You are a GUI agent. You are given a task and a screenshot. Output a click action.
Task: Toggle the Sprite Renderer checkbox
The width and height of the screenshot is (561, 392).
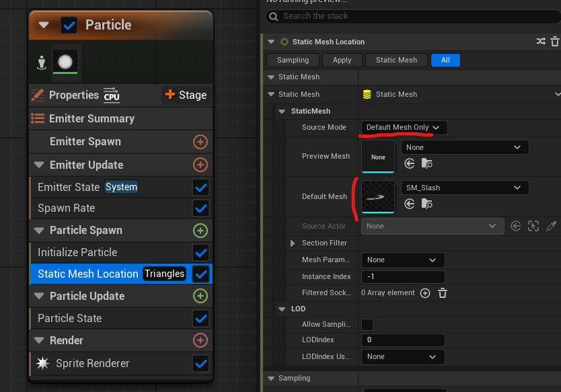coord(200,364)
